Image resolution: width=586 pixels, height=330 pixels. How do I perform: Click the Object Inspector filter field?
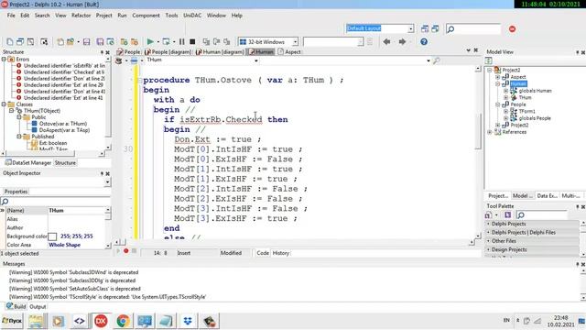[x=55, y=202]
